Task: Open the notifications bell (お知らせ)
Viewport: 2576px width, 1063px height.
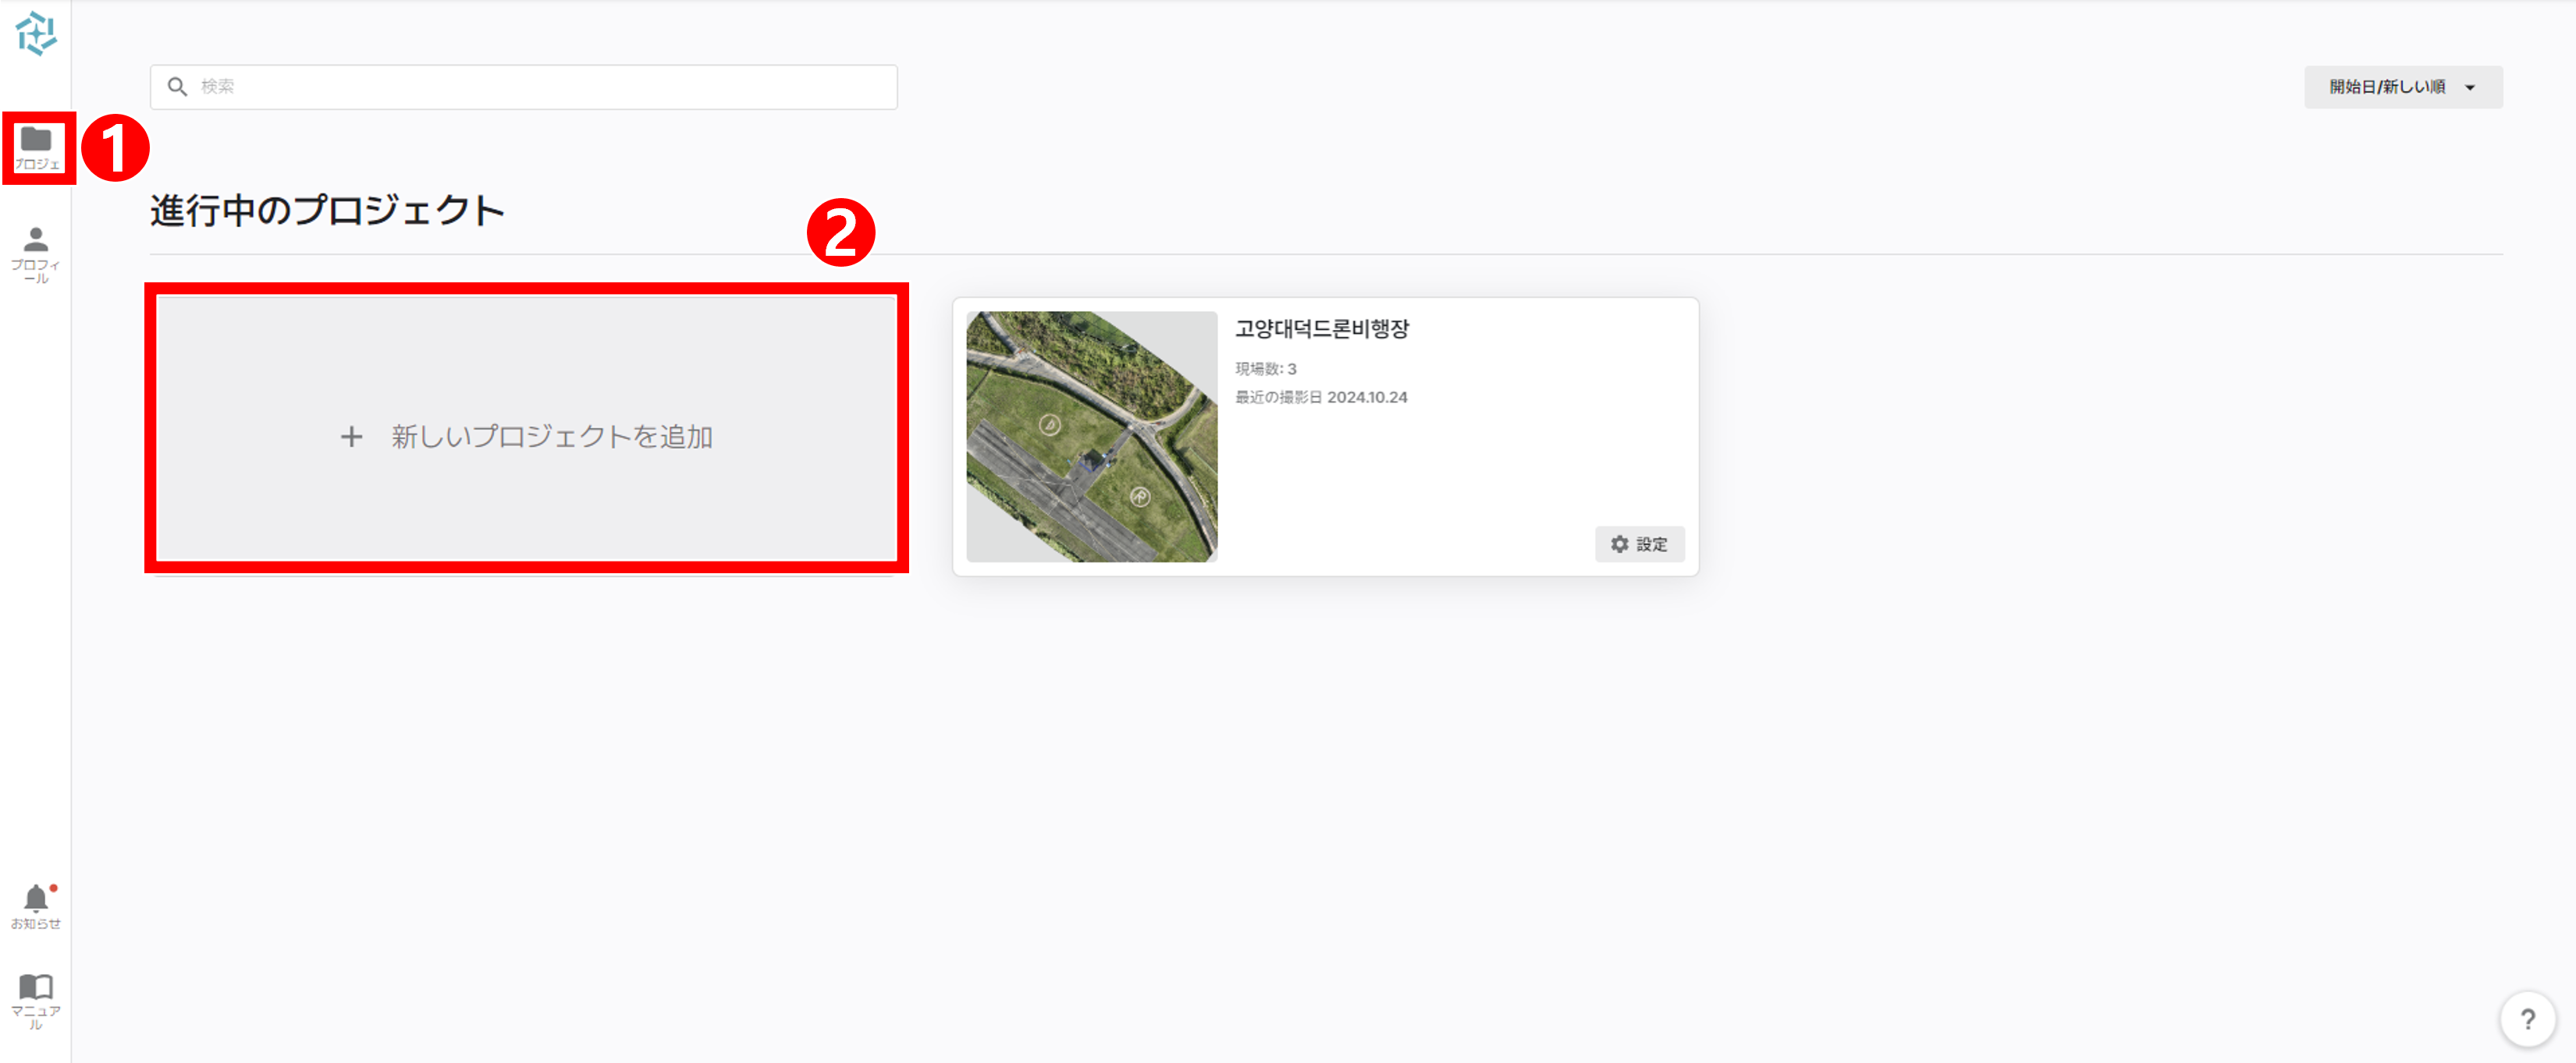Action: click(x=36, y=906)
